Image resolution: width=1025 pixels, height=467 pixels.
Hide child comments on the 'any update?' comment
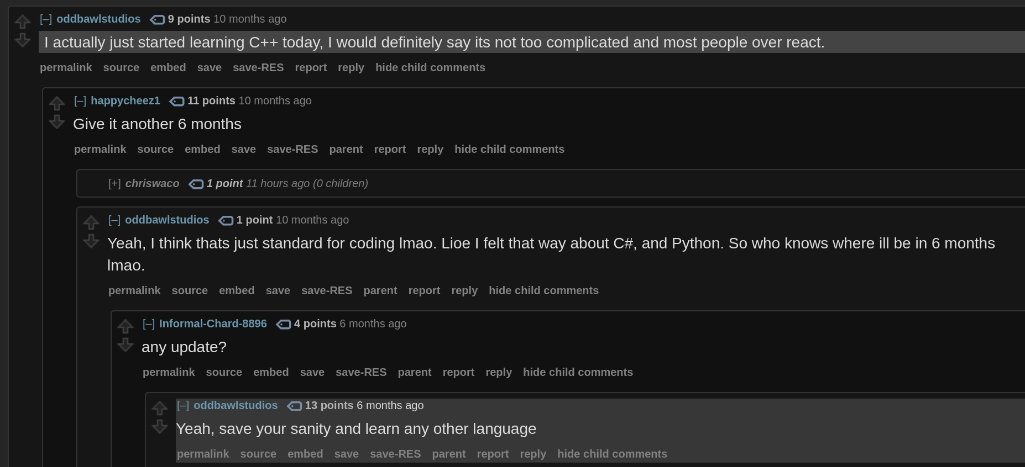pos(578,372)
